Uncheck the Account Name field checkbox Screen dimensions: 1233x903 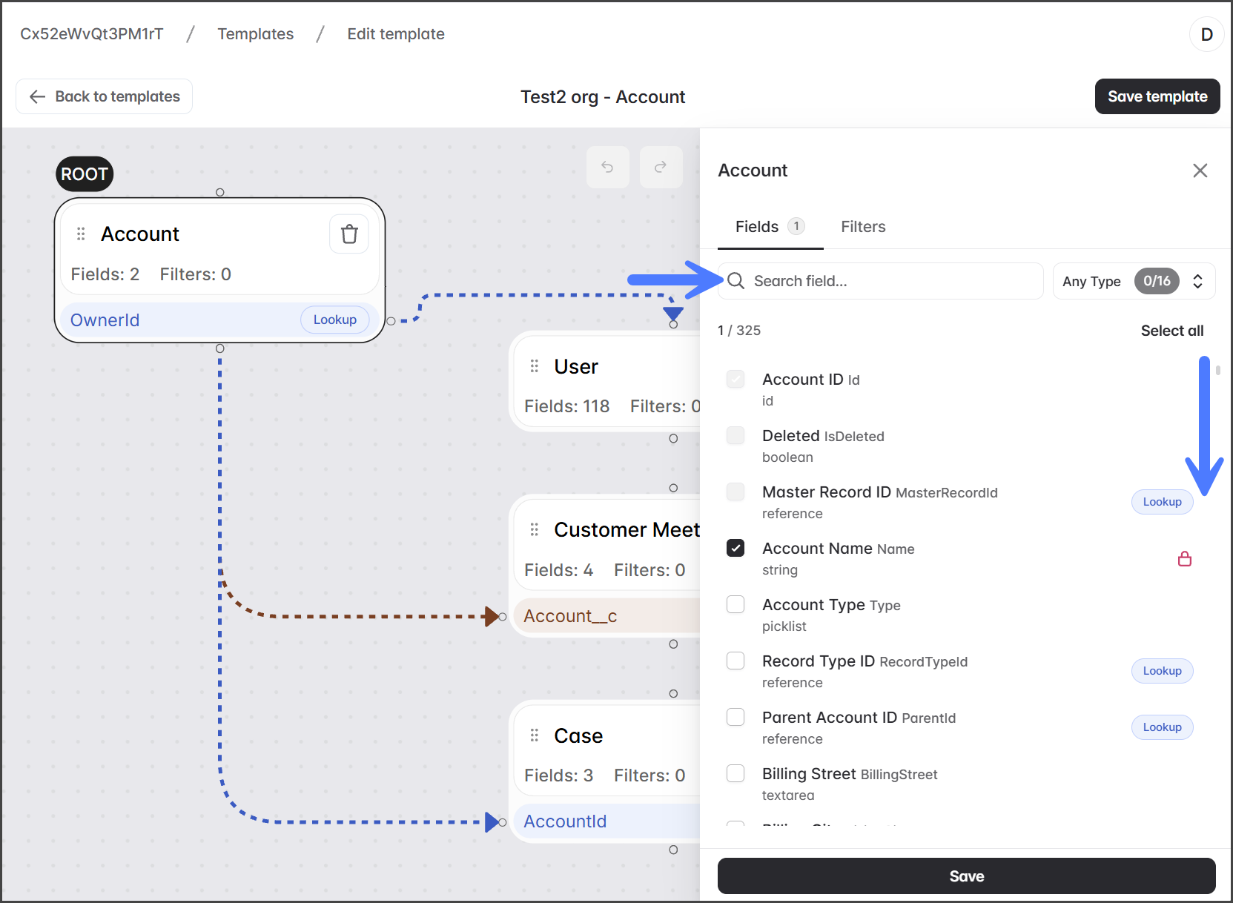pyautogui.click(x=735, y=549)
